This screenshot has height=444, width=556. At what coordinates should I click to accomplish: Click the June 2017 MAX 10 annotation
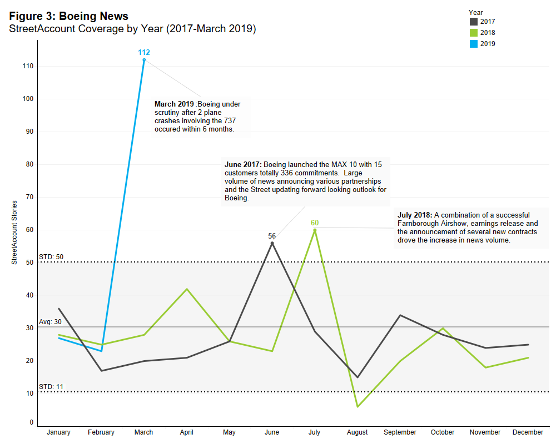coord(305,181)
